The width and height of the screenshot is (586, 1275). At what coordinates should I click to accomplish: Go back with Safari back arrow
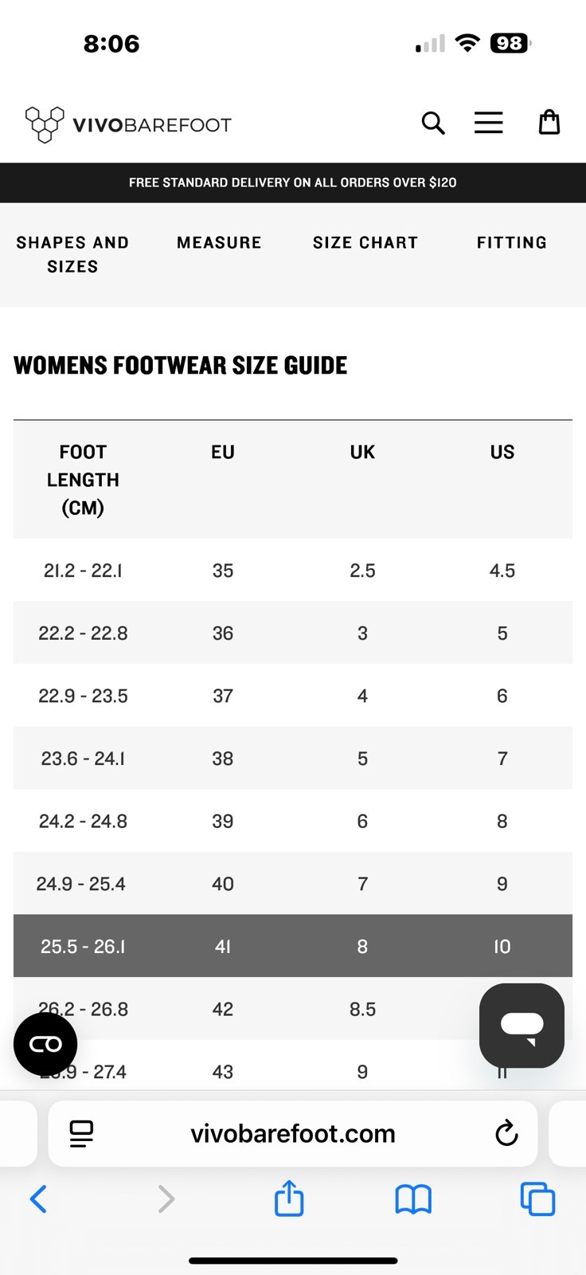(x=38, y=1198)
